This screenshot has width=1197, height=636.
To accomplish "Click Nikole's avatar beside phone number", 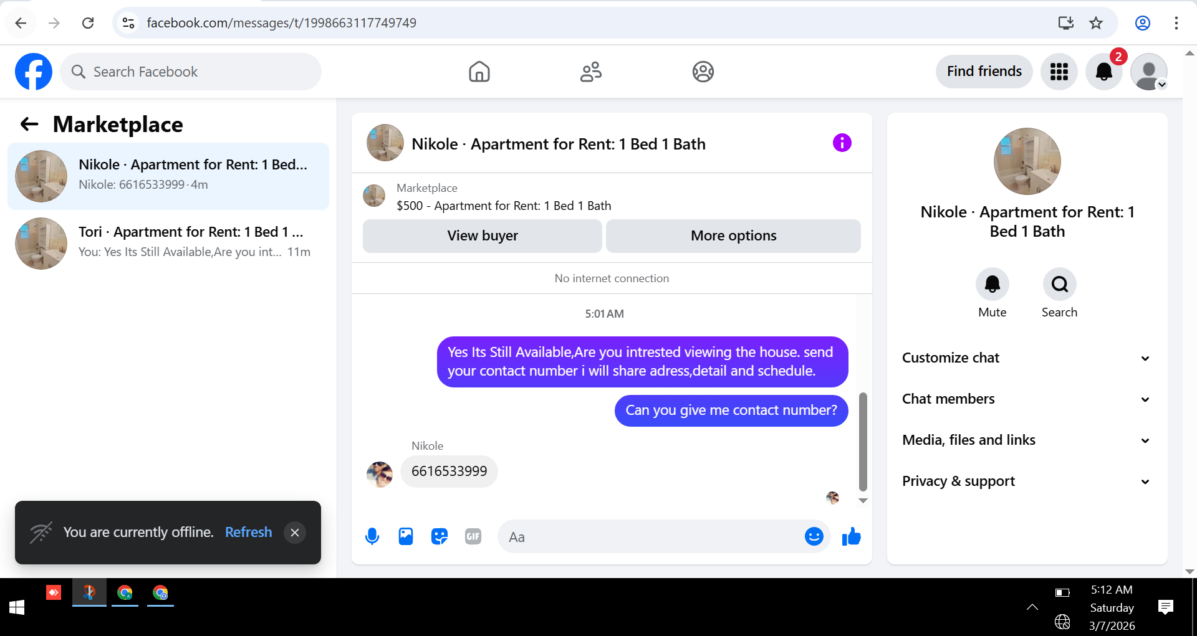I will (x=380, y=474).
